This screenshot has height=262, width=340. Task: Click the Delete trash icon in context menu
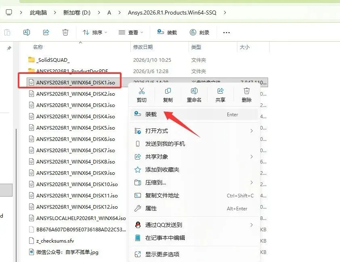[247, 91]
